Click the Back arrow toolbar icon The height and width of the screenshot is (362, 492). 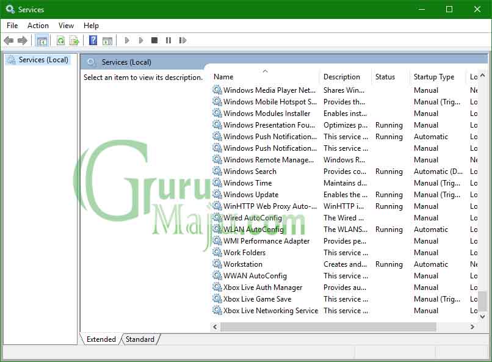click(9, 40)
